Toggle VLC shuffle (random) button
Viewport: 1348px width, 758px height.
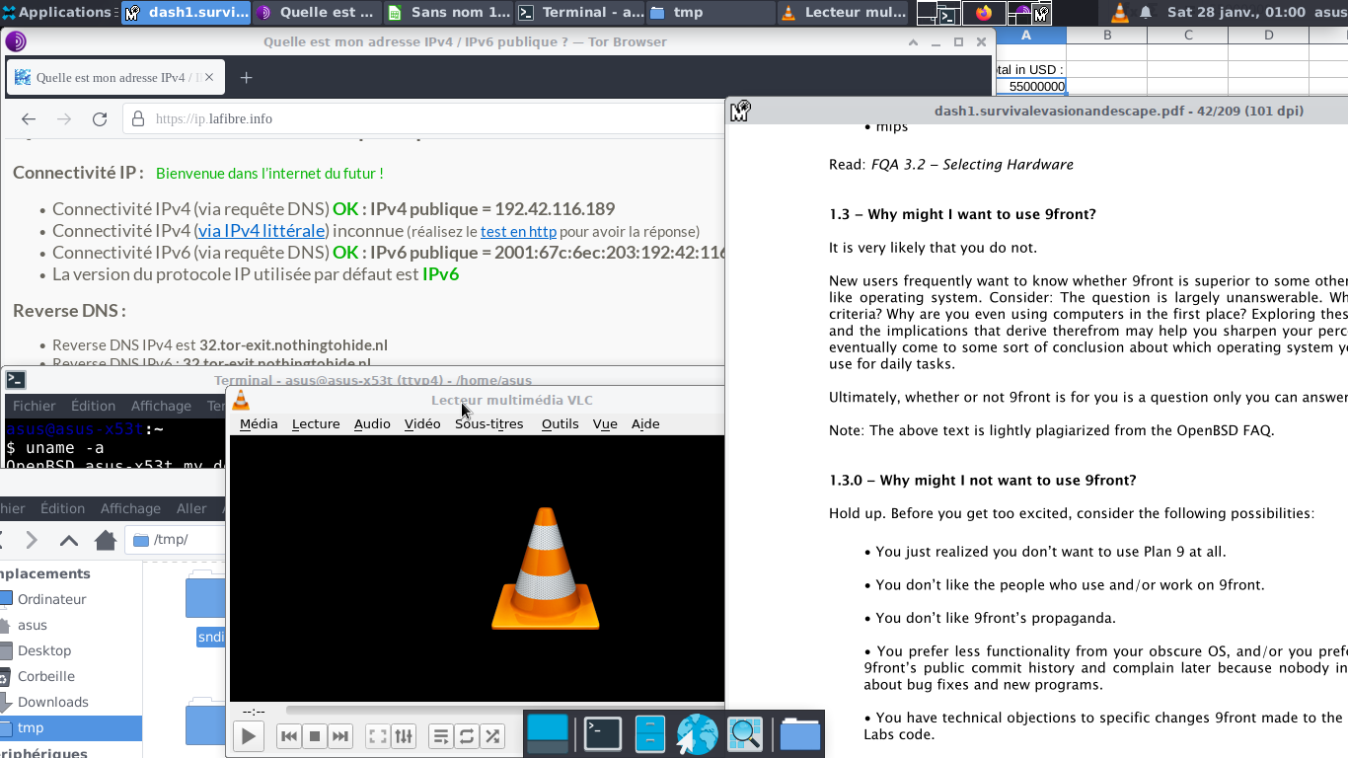(492, 736)
